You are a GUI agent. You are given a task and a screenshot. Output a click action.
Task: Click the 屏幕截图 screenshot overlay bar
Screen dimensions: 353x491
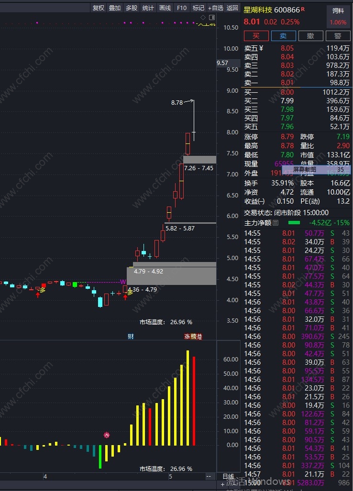pos(316,169)
